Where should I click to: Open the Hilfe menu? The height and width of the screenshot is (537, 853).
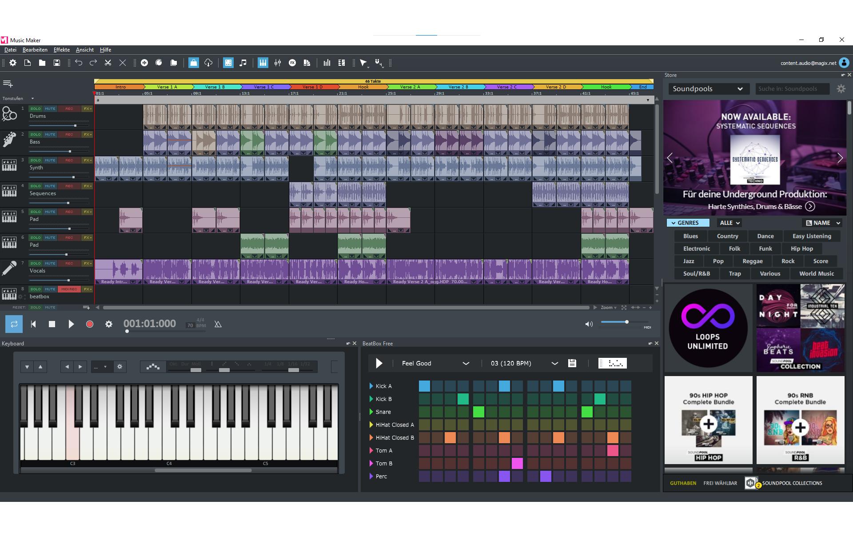pyautogui.click(x=105, y=50)
